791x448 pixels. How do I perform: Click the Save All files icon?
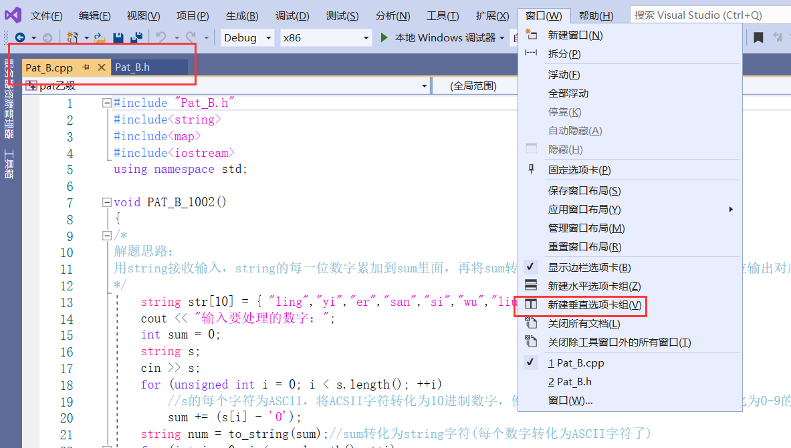pyautogui.click(x=136, y=37)
